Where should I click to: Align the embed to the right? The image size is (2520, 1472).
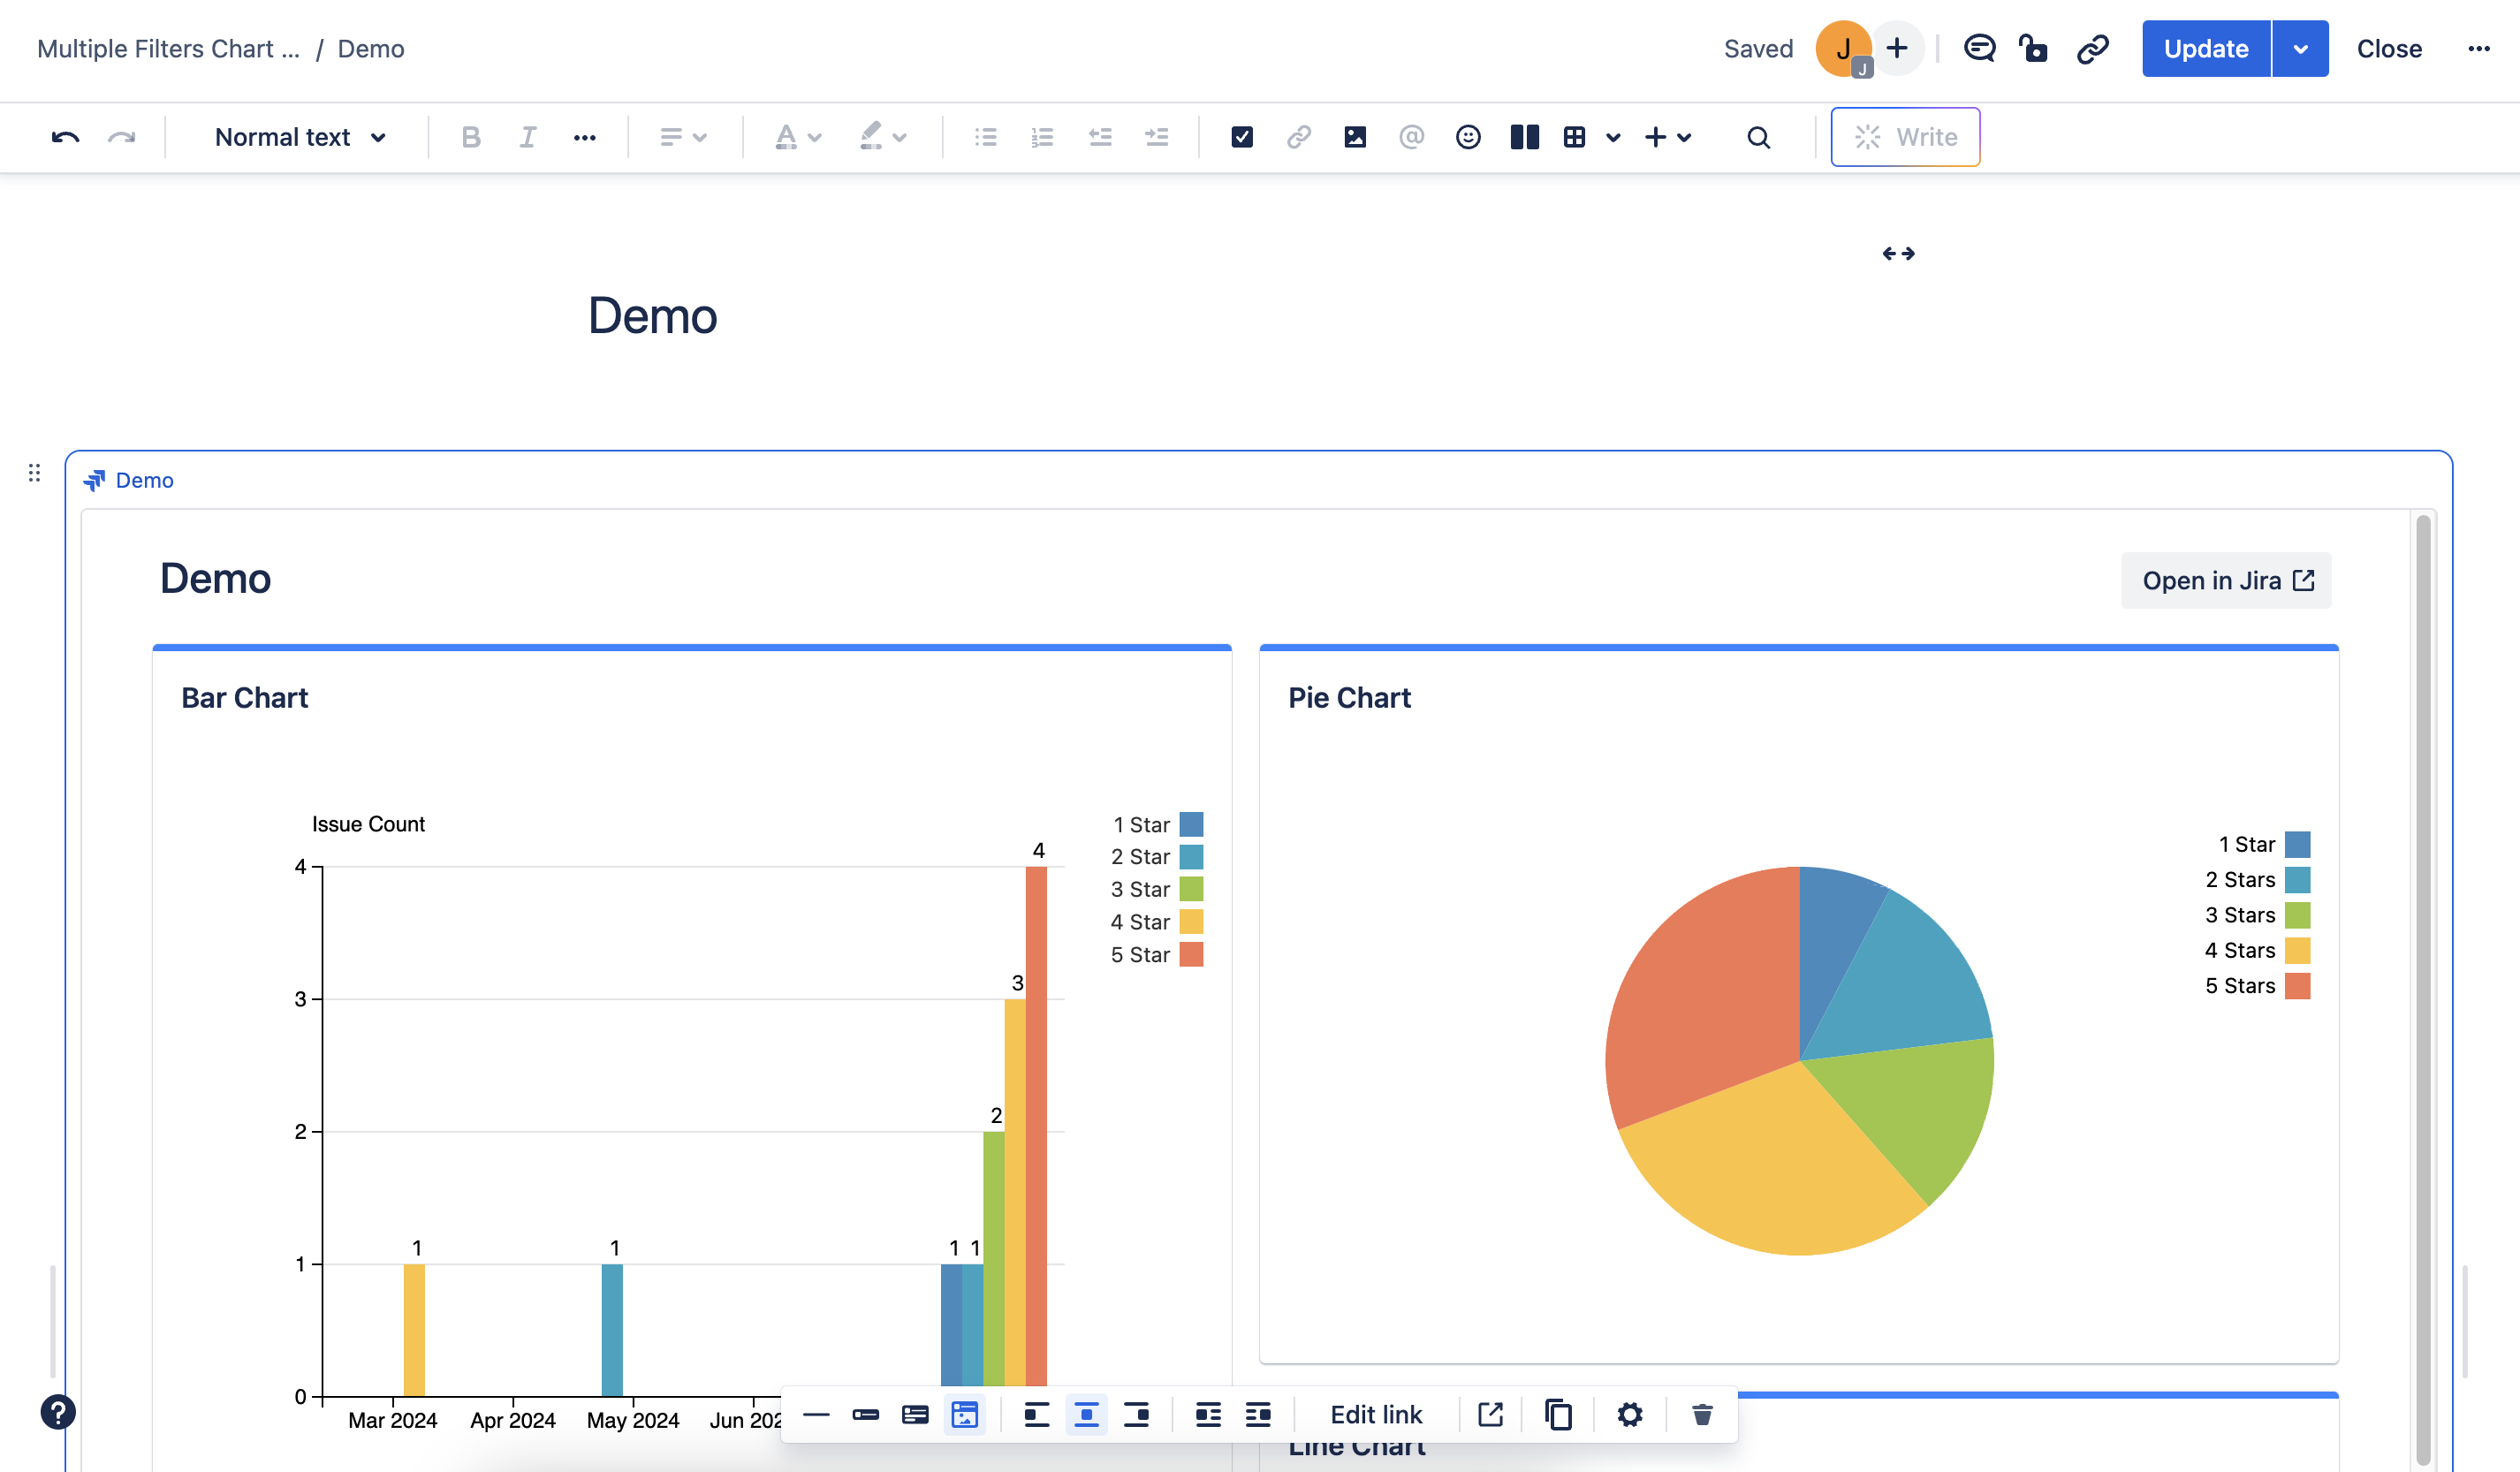click(x=1137, y=1414)
